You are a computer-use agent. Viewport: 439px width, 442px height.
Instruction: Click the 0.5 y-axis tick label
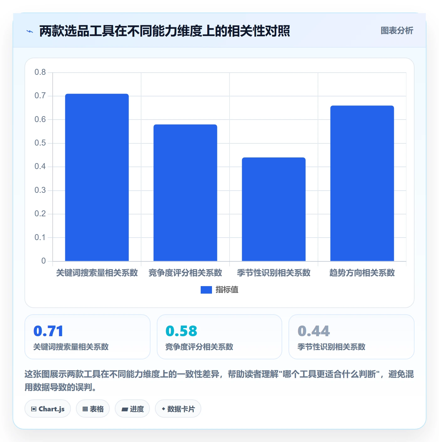pyautogui.click(x=40, y=143)
